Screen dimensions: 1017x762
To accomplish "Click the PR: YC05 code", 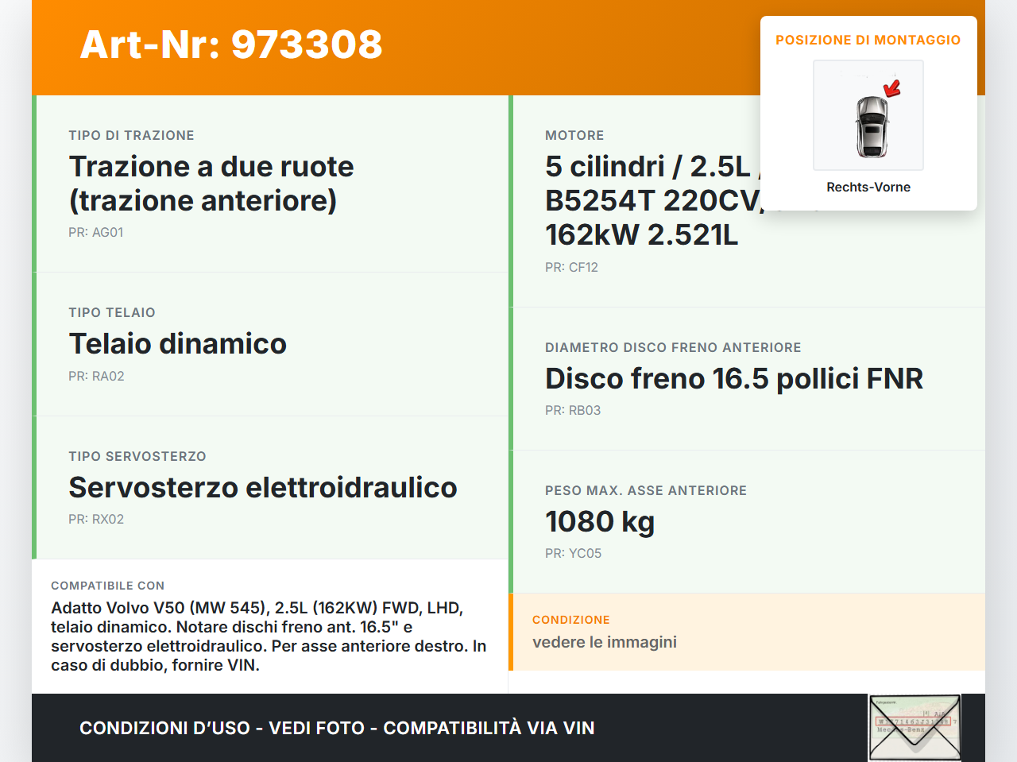I will coord(573,553).
